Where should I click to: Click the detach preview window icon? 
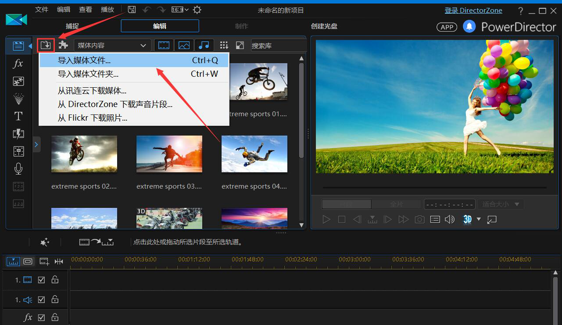(x=491, y=219)
